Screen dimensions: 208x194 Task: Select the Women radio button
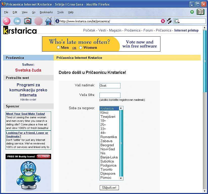[x=80, y=47]
